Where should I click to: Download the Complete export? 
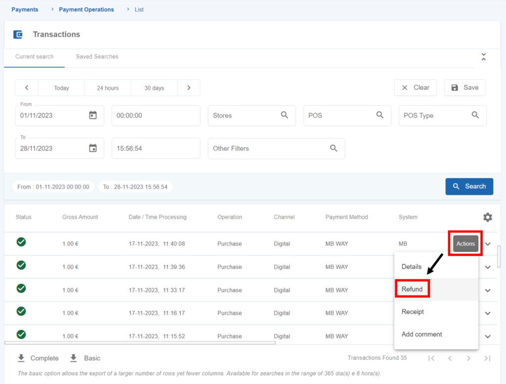pyautogui.click(x=38, y=358)
